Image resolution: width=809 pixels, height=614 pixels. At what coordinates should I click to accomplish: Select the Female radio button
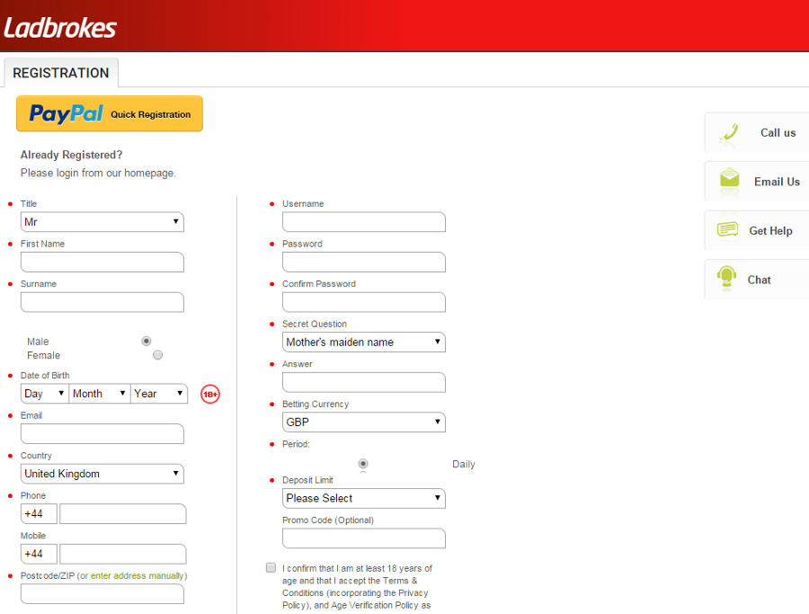coord(158,355)
